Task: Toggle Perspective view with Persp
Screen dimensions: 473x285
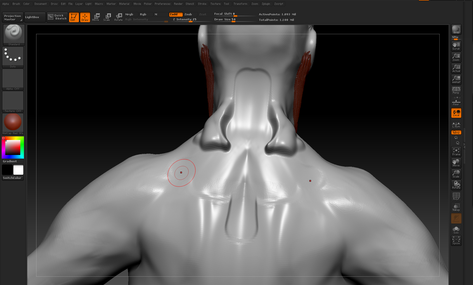Action: coord(456,90)
